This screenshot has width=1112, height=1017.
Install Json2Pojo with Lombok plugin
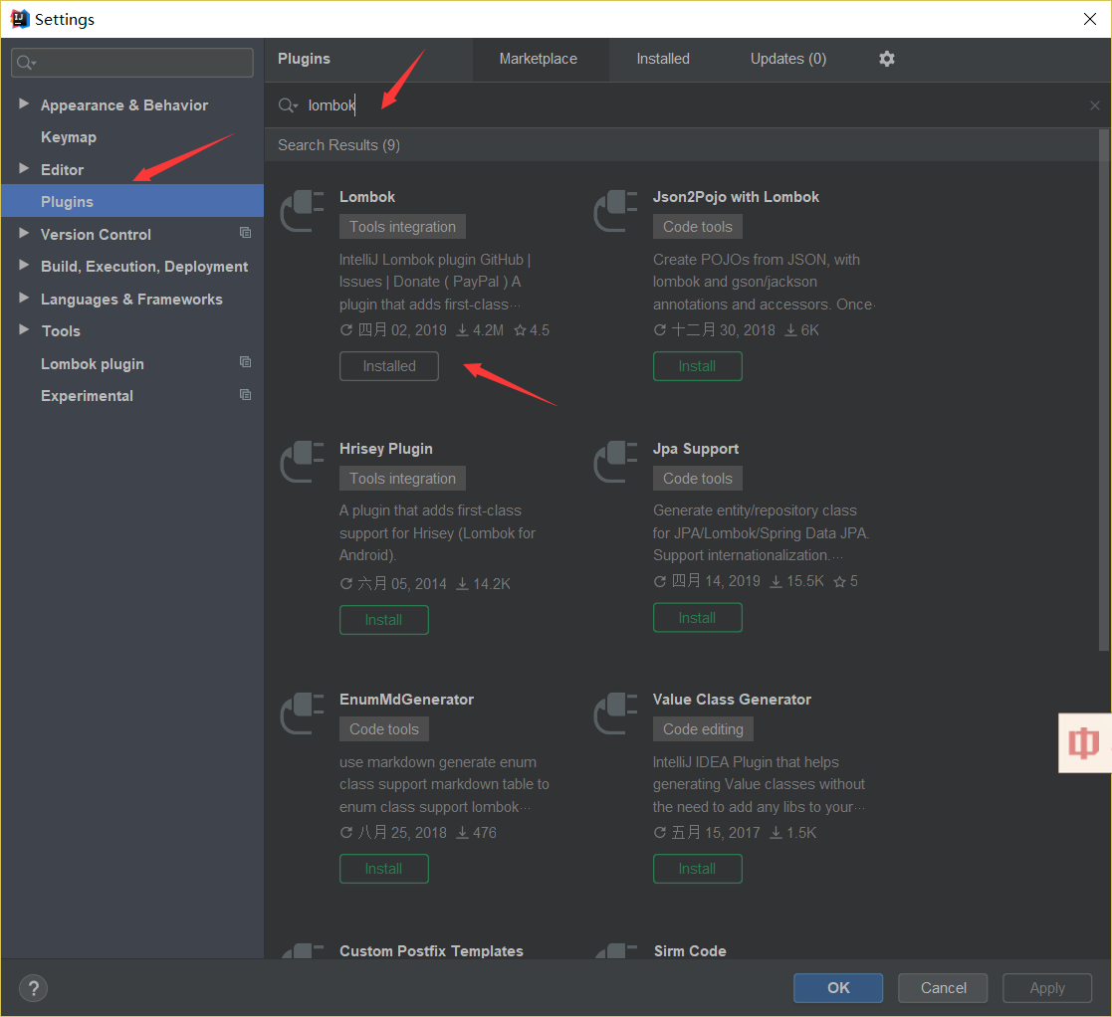[x=697, y=366]
